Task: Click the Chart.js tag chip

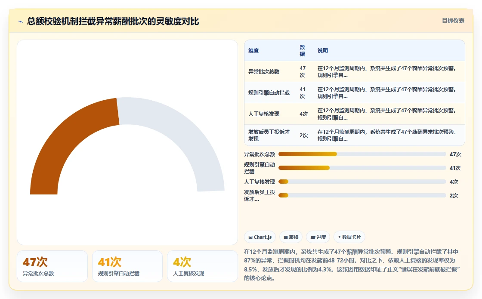Action: pos(260,237)
